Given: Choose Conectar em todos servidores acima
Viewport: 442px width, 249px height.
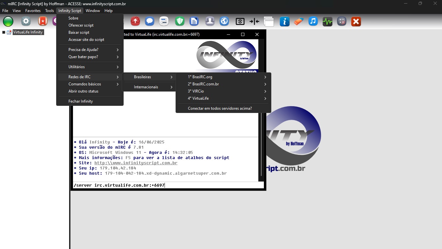Looking at the screenshot, I should pyautogui.click(x=220, y=108).
